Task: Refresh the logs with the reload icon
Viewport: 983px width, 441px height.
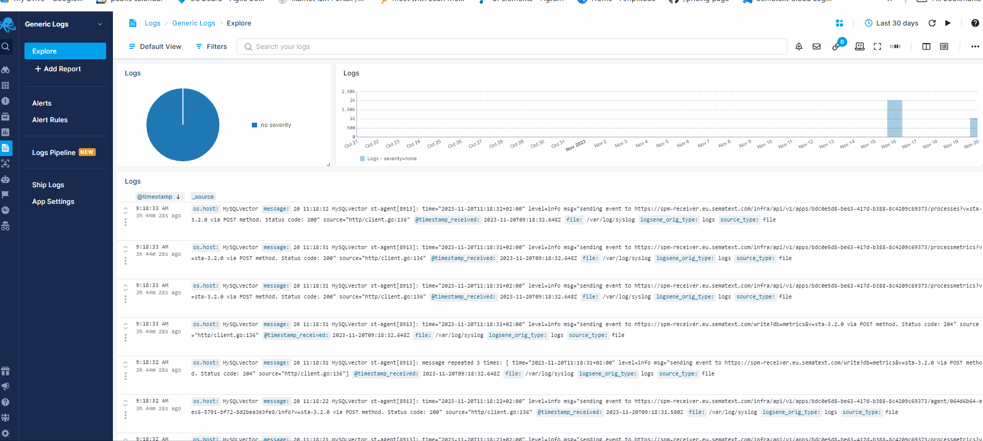Action: tap(932, 23)
